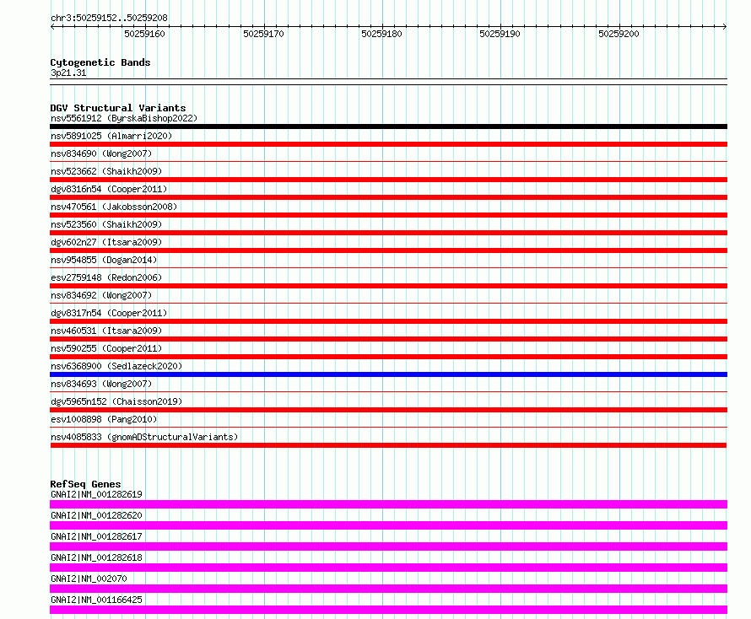Click ruler position 50259160

tap(144, 34)
